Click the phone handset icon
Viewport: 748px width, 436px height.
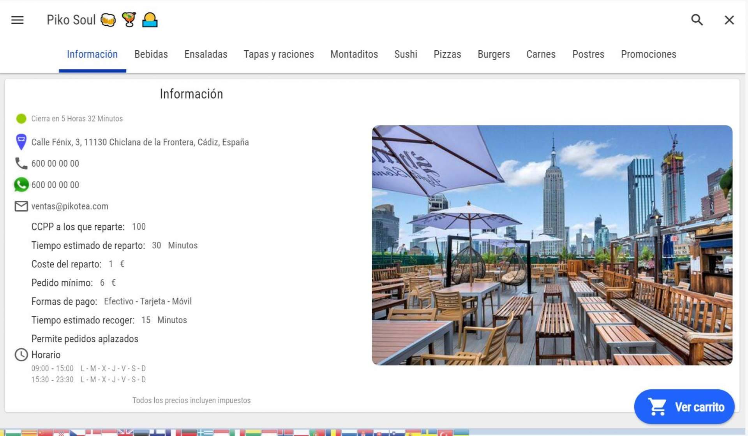pyautogui.click(x=21, y=163)
